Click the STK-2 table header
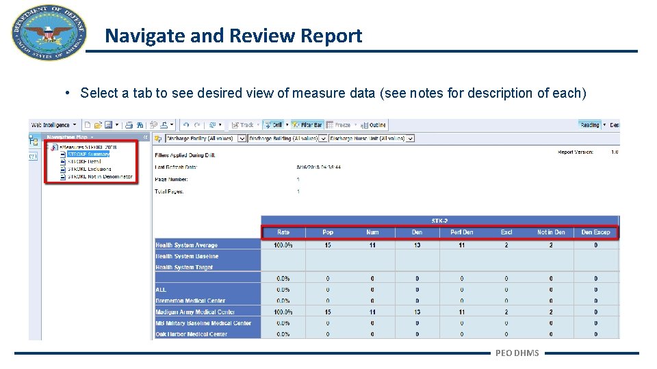The image size is (657, 369). (440, 221)
